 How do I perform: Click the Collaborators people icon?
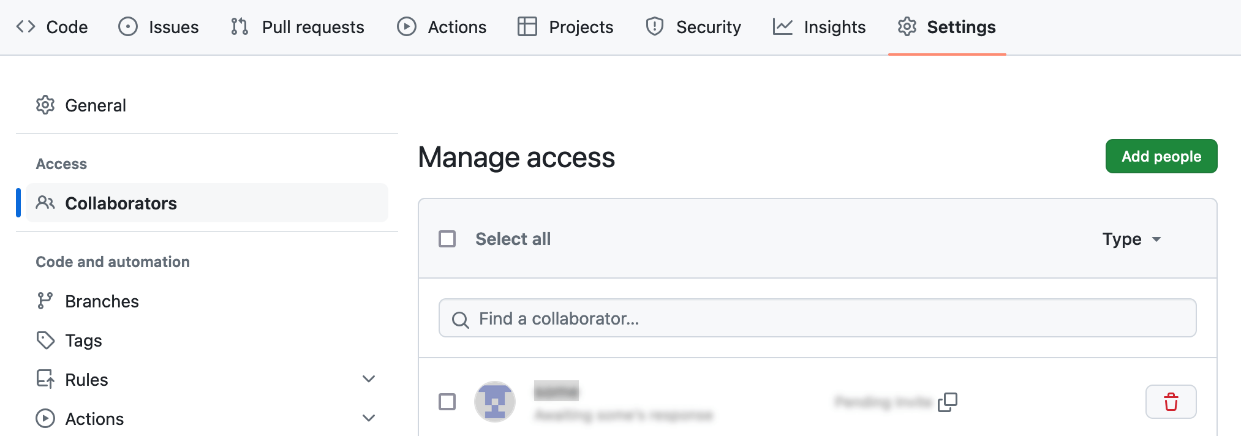44,203
